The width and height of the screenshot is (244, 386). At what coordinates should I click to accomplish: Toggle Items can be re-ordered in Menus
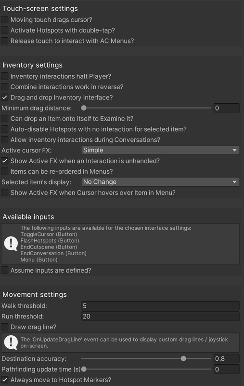5,171
